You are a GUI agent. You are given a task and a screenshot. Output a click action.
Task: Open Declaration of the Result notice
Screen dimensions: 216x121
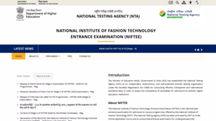coord(58,119)
